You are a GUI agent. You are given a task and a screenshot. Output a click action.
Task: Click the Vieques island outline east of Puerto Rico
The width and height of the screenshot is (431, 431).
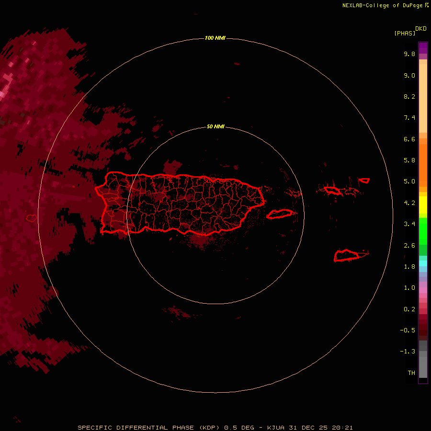coord(280,214)
